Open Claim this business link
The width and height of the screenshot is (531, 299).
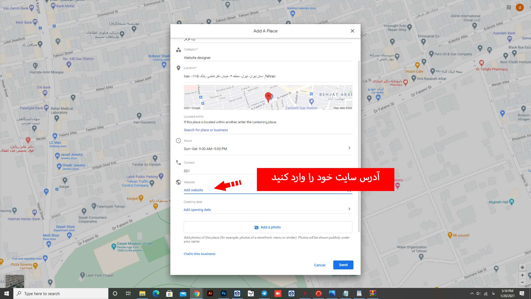(199, 254)
